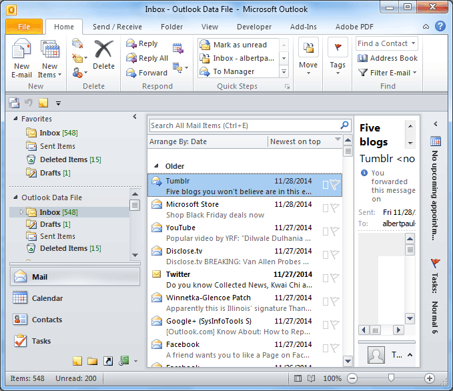Image resolution: width=453 pixels, height=391 pixels.
Task: Click category box on Disclose.tv message
Action: tap(326, 255)
